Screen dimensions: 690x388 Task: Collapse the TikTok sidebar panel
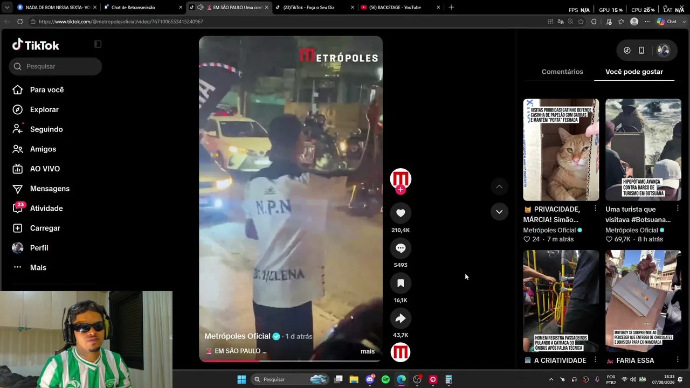[x=98, y=44]
